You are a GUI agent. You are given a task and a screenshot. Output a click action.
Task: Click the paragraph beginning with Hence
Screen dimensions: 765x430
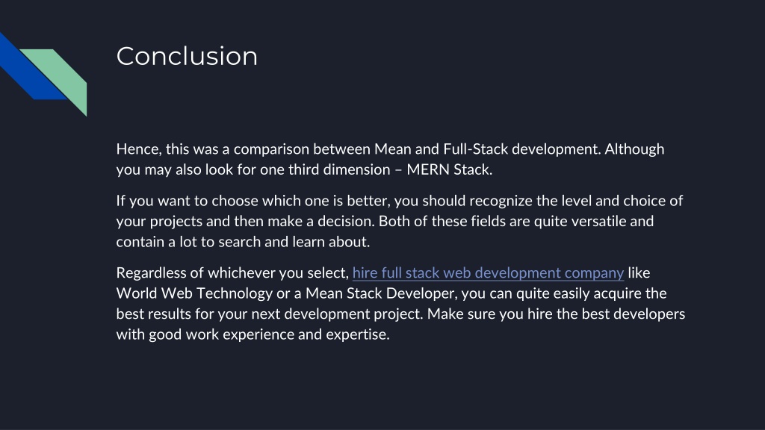coord(390,160)
